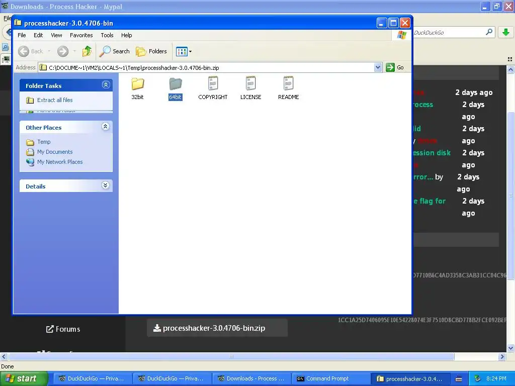Collapse the Folder Tasks panel
This screenshot has height=386, width=515.
(x=106, y=84)
